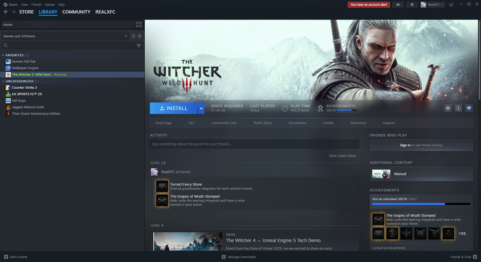This screenshot has height=262, width=481.
Task: Sort library by recent clock icon
Action: 133,36
